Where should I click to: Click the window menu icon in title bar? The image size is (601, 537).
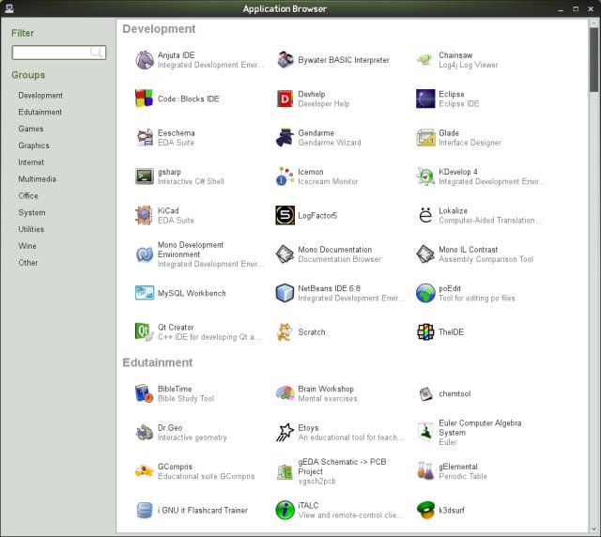pyautogui.click(x=9, y=8)
